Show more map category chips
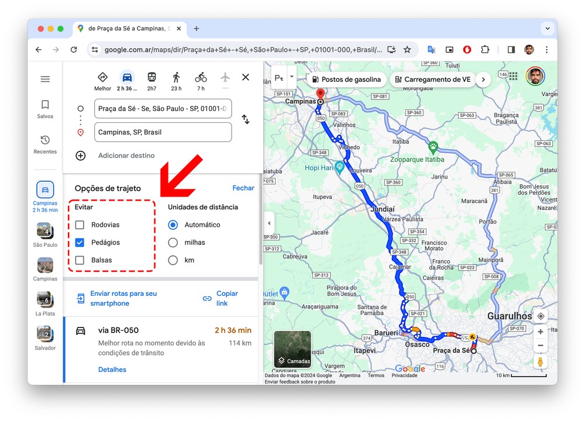585x421 pixels. pos(483,80)
